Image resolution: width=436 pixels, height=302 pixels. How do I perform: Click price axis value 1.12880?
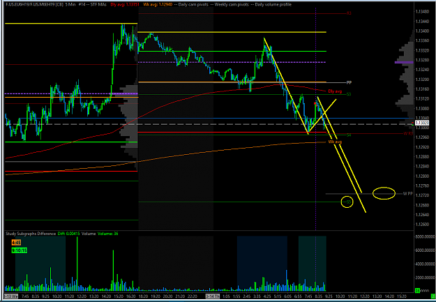pos(422,156)
